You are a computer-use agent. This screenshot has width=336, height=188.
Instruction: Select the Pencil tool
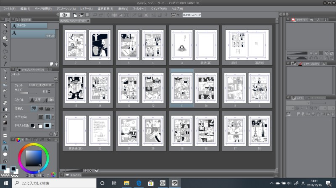[x=5, y=77]
